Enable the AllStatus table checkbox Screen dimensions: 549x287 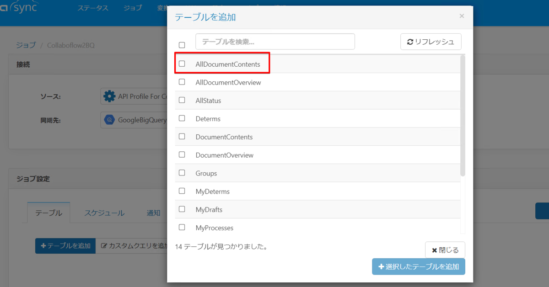coord(182,100)
